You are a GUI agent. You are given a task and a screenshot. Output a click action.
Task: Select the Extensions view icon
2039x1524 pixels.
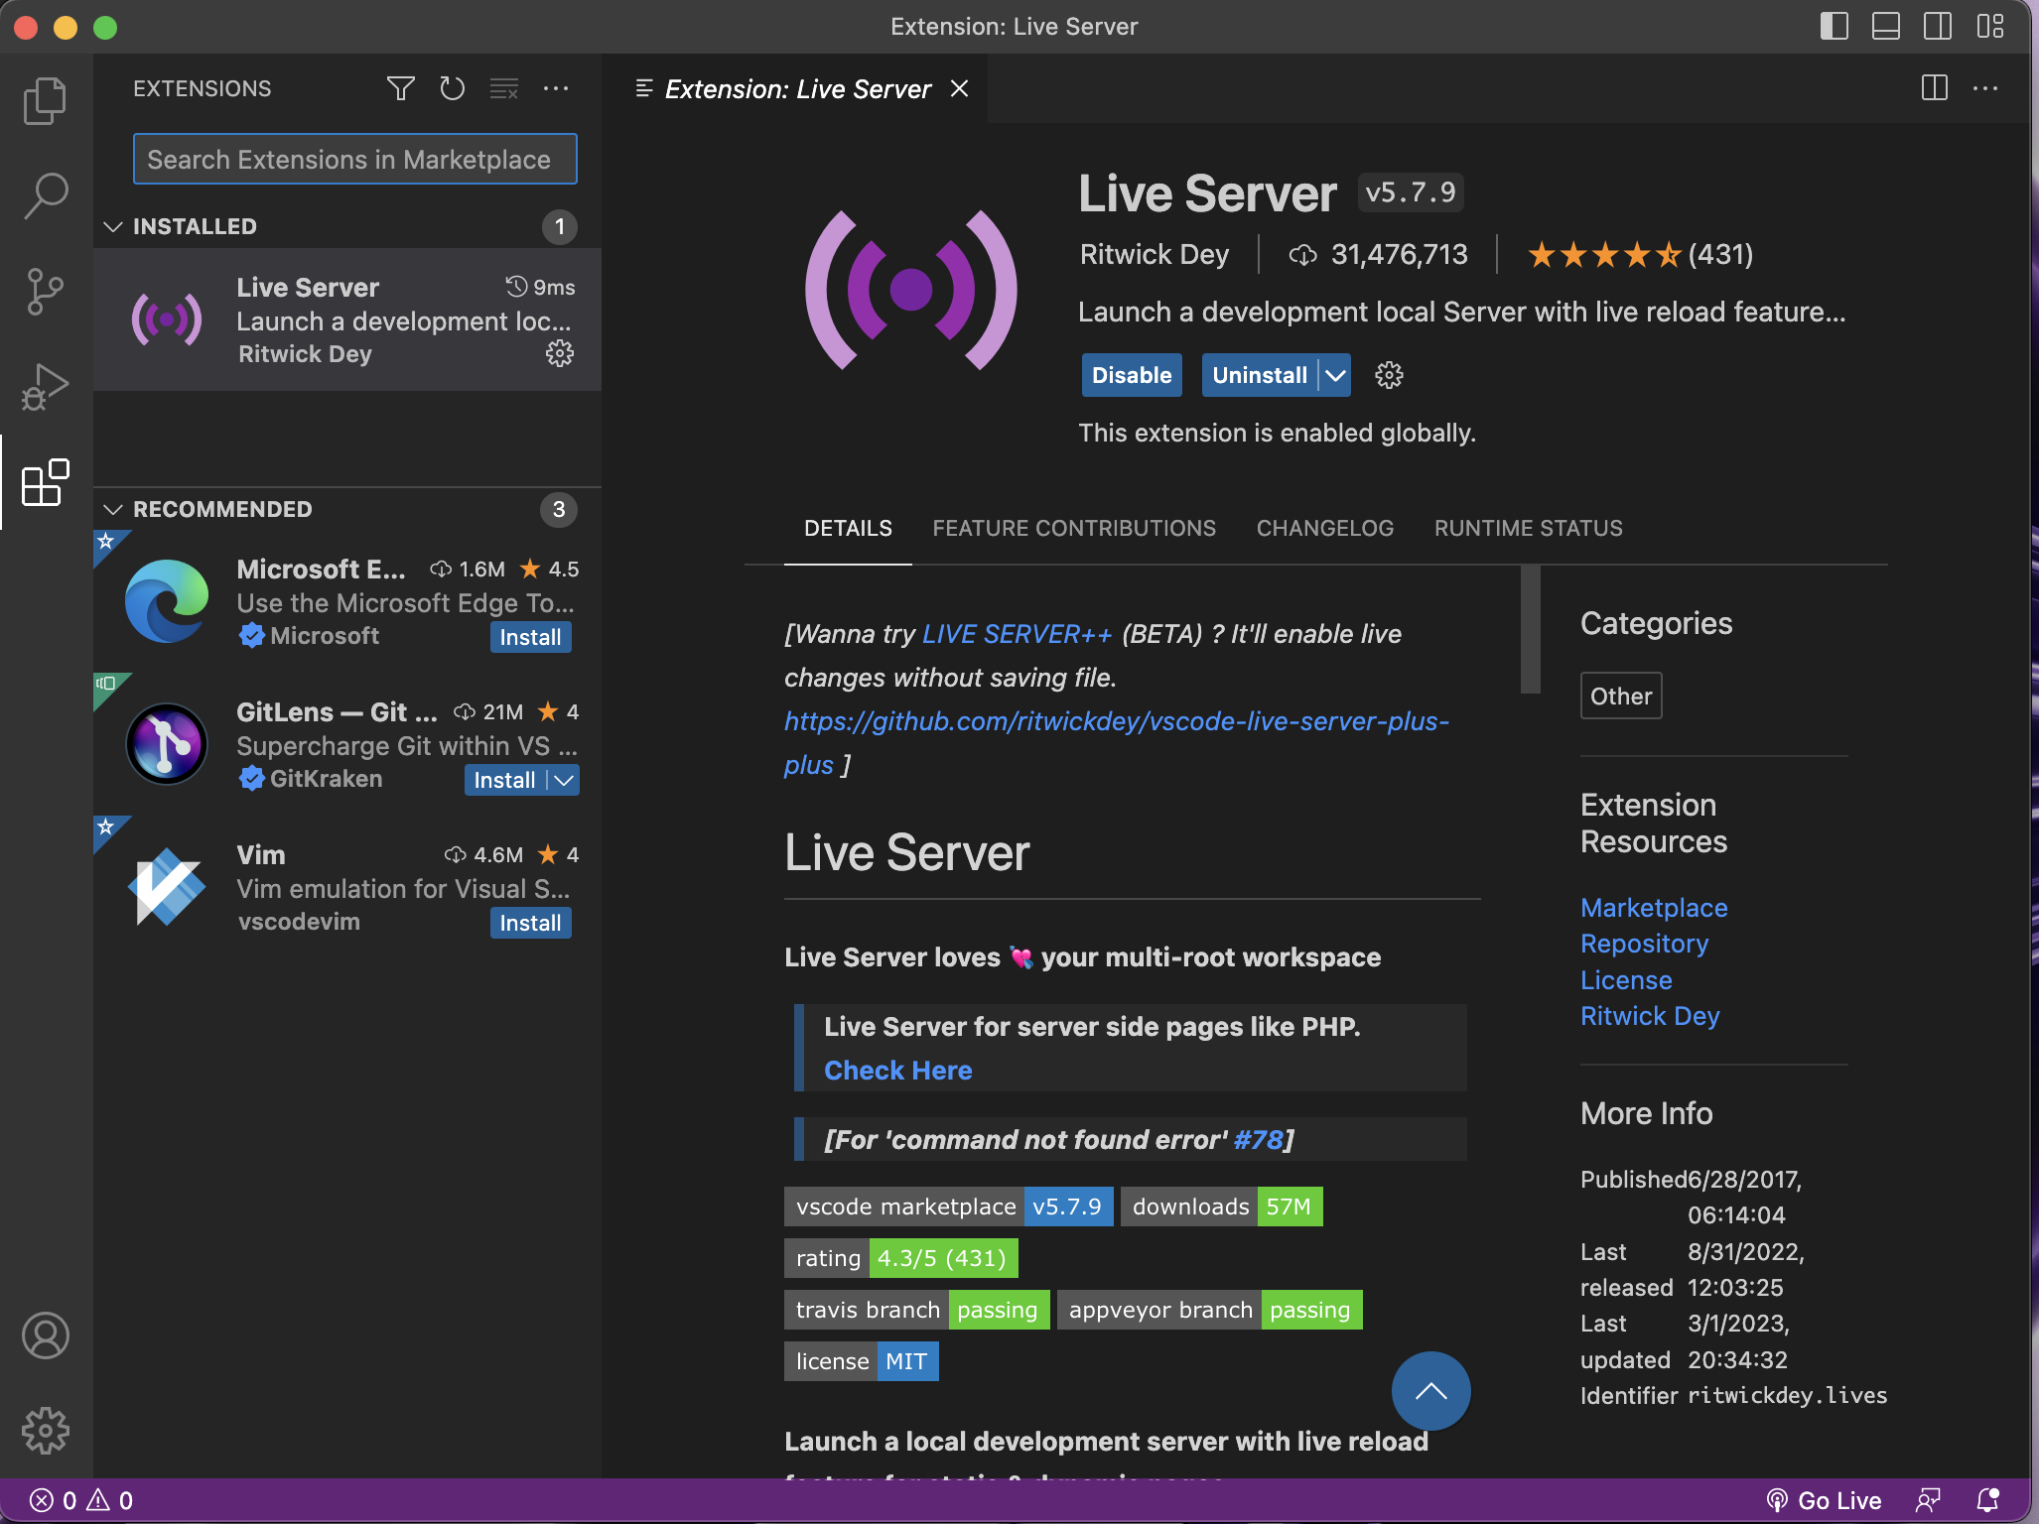point(45,482)
